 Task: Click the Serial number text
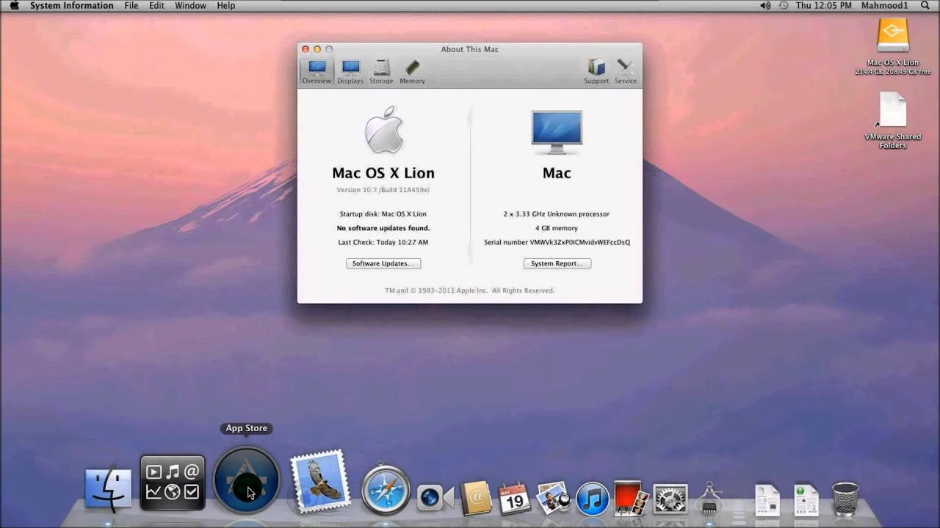click(557, 242)
